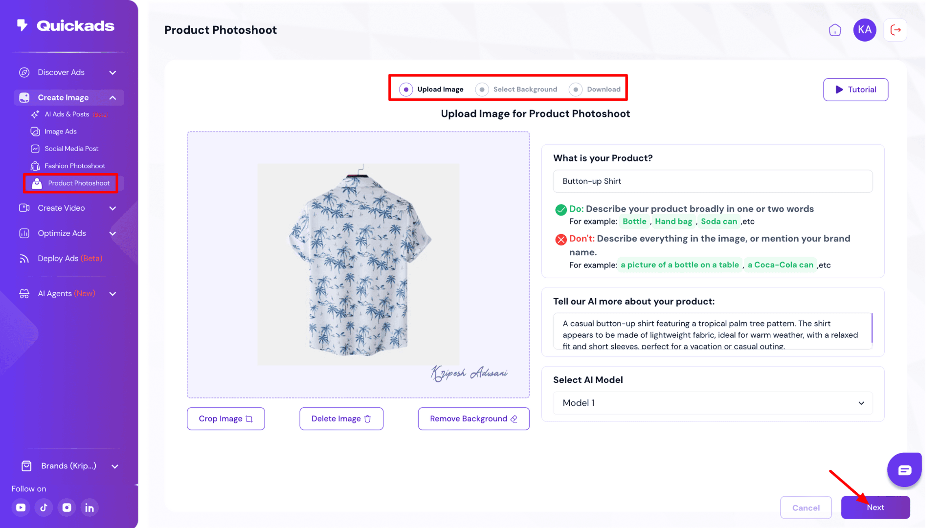Click the product description scrollbar
The height and width of the screenshot is (528, 939).
872,328
